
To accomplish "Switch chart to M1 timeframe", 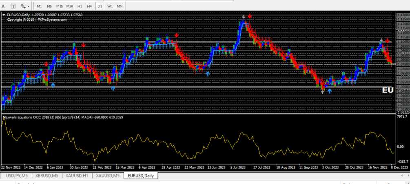I will point(39,6).
